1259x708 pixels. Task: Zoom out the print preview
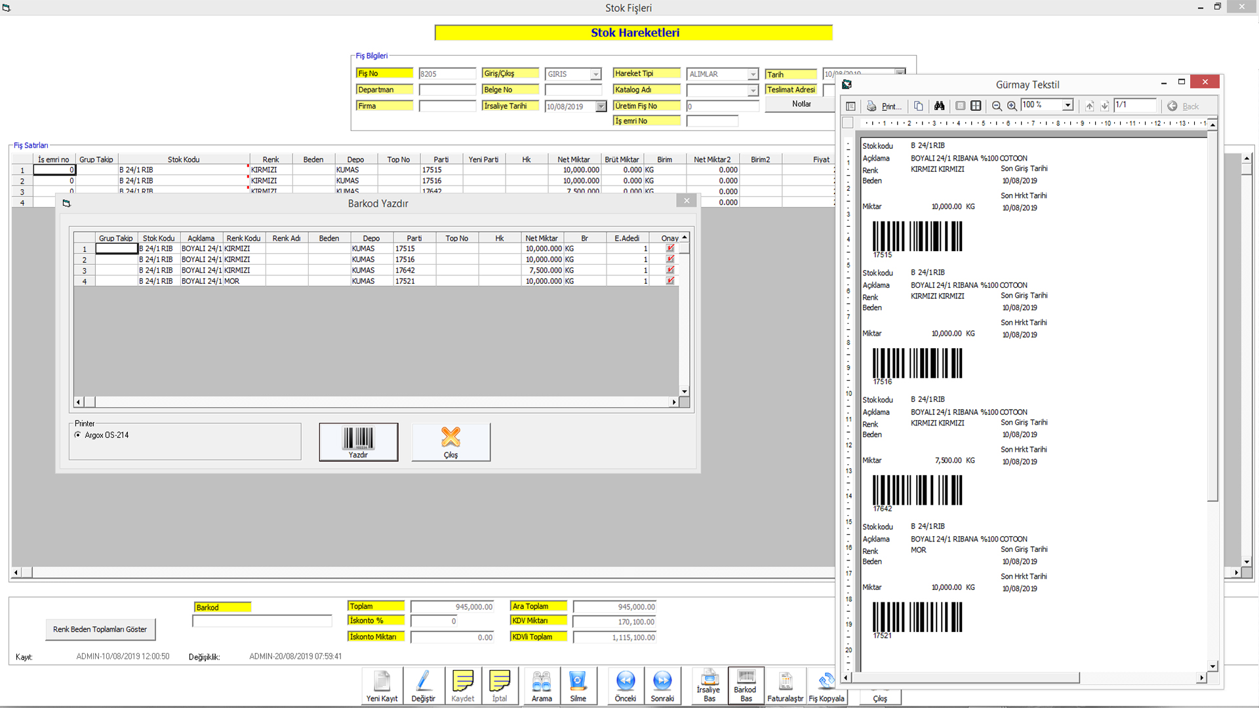[997, 106]
